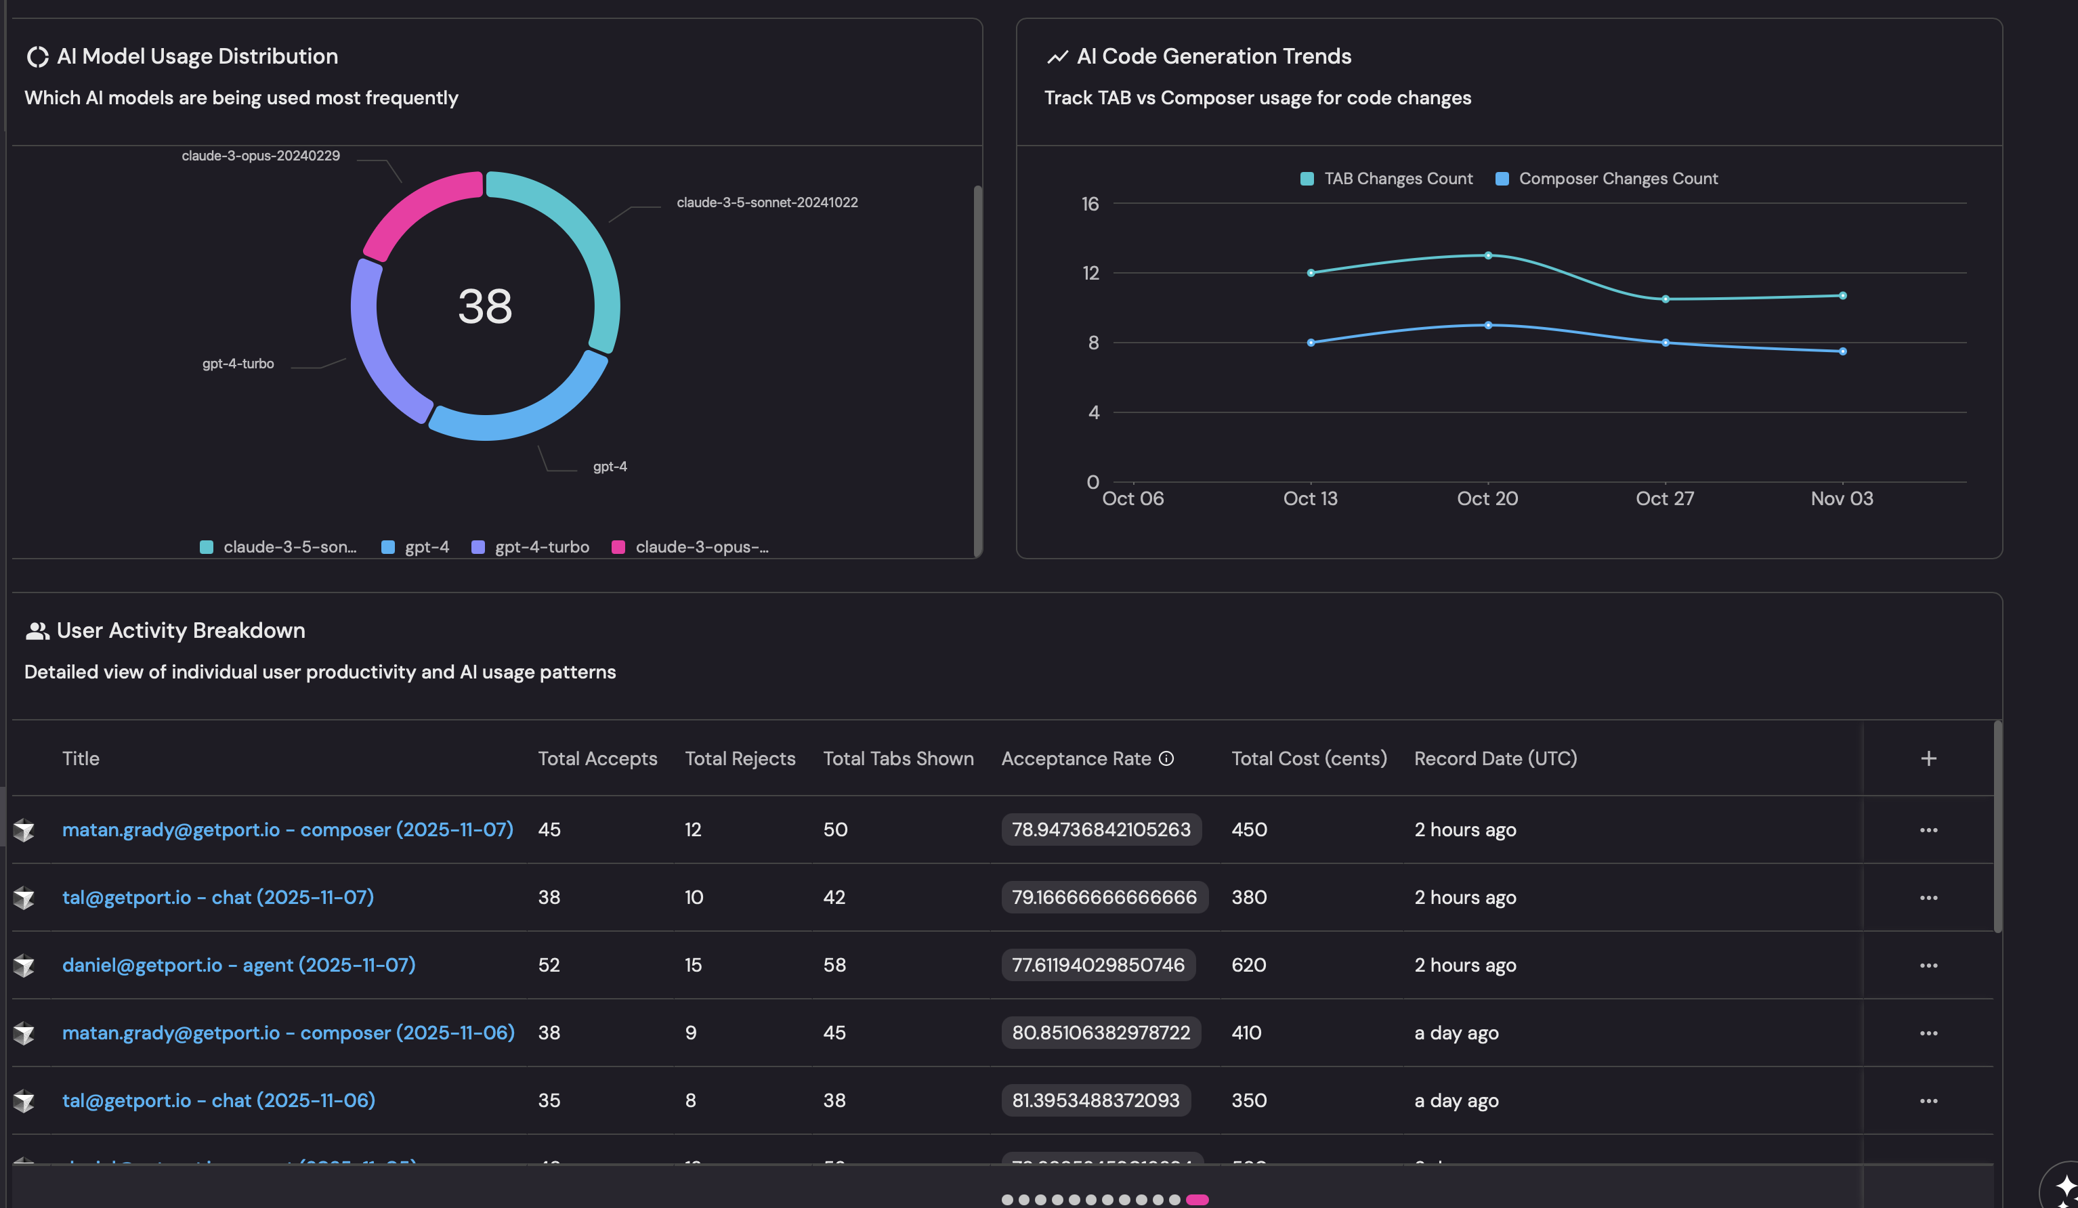The image size is (2078, 1208).
Task: Click the entity icon beside matan.grady composer 2025-11-07
Action: point(25,829)
